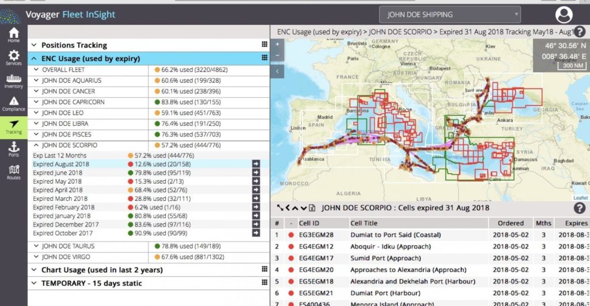Open arrow for Expired October 2017
The image size is (590, 306).
pyautogui.click(x=256, y=233)
